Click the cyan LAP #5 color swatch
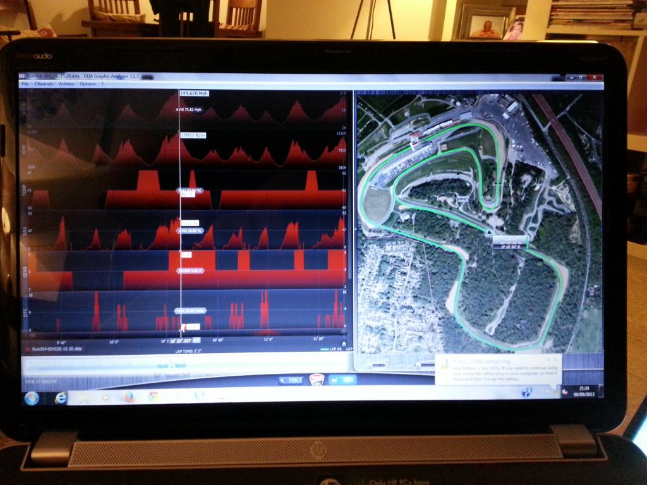The width and height of the screenshot is (647, 485). point(325,349)
